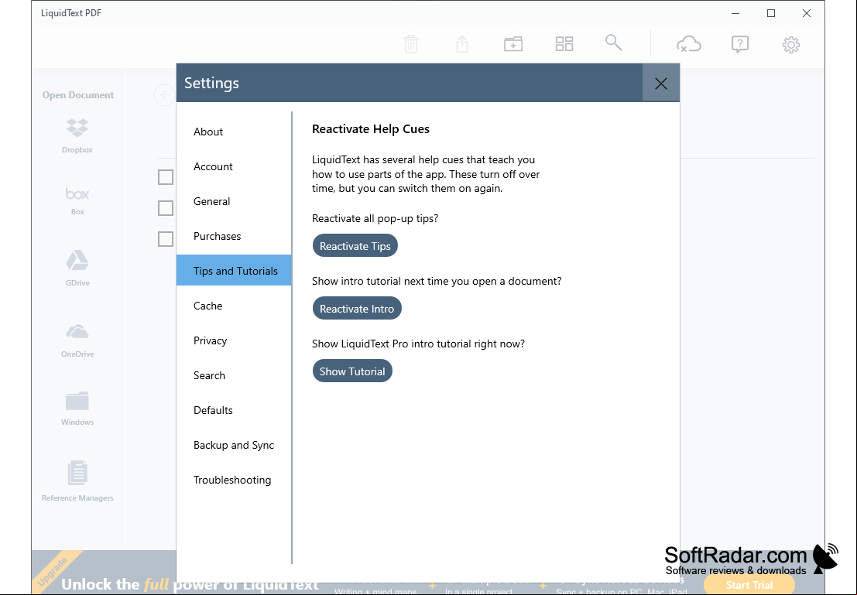Viewport: 857px width, 595px height.
Task: Click the back arrow behind Settings dialog
Action: [x=165, y=95]
